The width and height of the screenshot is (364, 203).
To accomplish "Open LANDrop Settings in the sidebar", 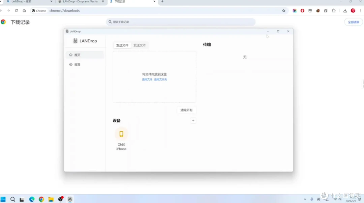I will (85, 65).
